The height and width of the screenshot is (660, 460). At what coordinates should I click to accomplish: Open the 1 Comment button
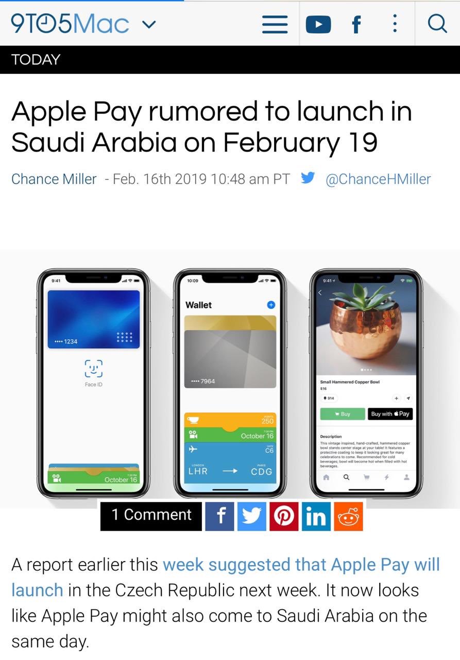pyautogui.click(x=151, y=515)
